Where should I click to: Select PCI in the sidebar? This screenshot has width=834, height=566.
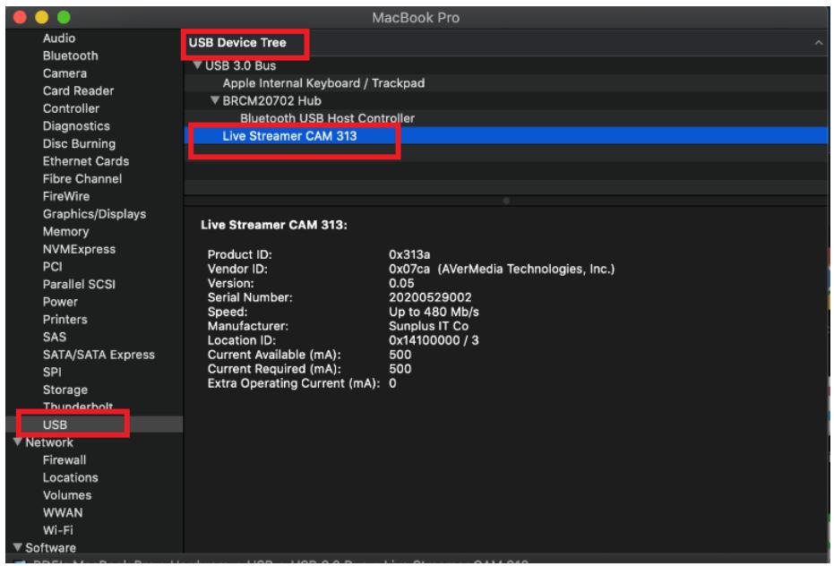52,267
